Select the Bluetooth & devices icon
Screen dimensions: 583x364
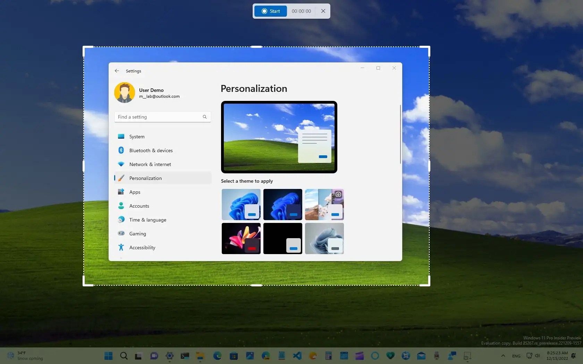121,150
